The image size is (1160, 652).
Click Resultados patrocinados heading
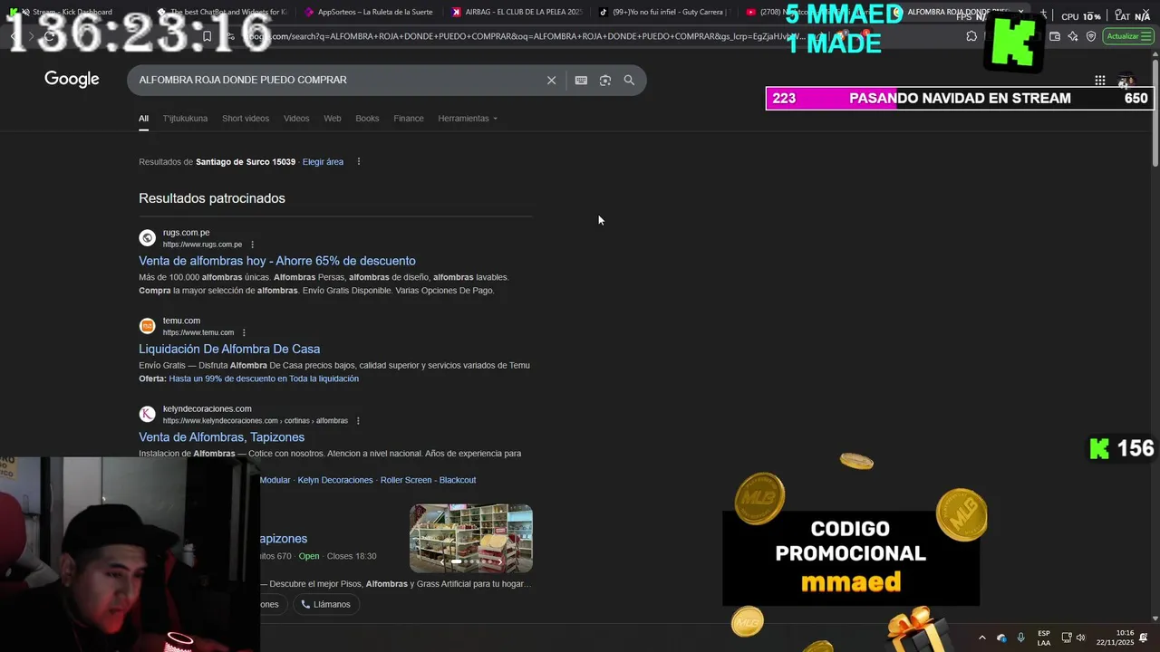click(x=212, y=198)
